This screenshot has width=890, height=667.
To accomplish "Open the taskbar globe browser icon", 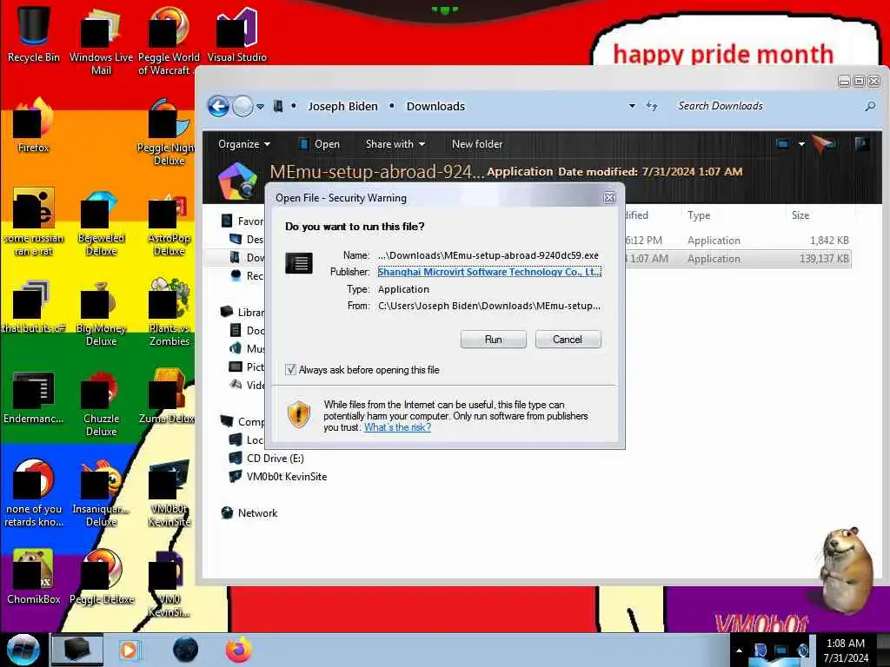I will tap(185, 650).
